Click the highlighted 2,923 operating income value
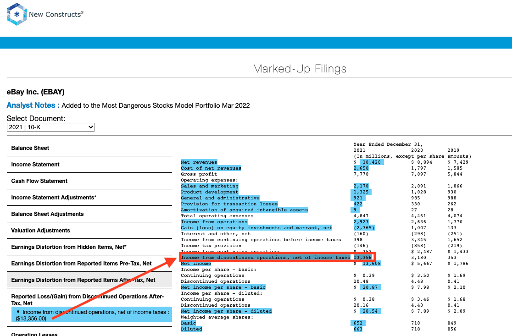This screenshot has height=336, width=512. tap(361, 222)
